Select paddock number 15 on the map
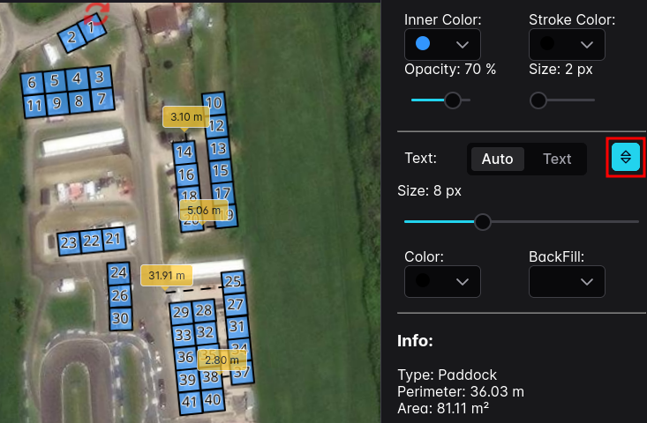This screenshot has width=647, height=423. point(220,171)
